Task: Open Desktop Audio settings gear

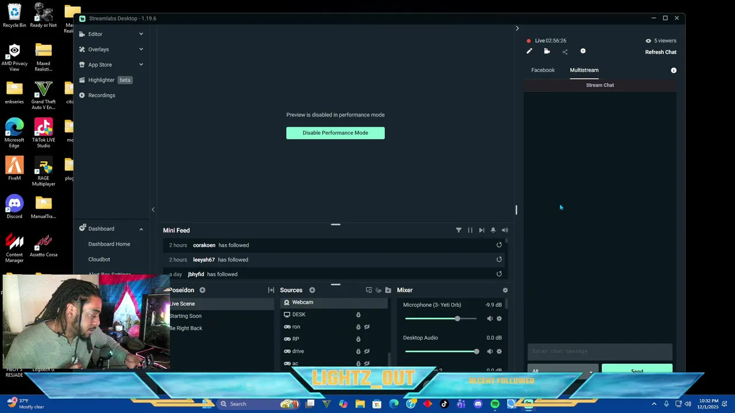Action: (x=499, y=351)
